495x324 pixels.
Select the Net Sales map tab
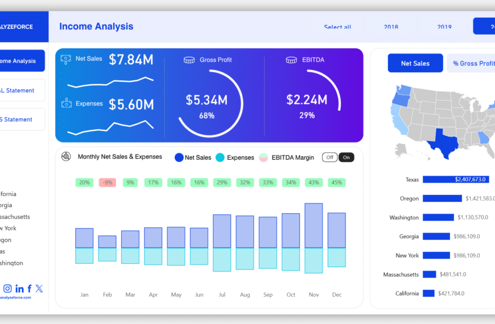[415, 63]
